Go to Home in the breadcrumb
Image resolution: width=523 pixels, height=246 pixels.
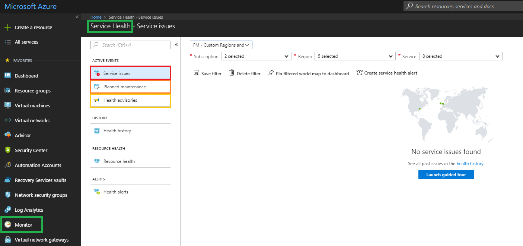[x=96, y=17]
